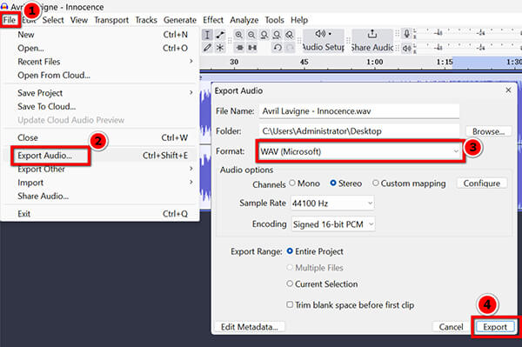Select the Envelope tool
This screenshot has height=347, width=522.
click(220, 35)
